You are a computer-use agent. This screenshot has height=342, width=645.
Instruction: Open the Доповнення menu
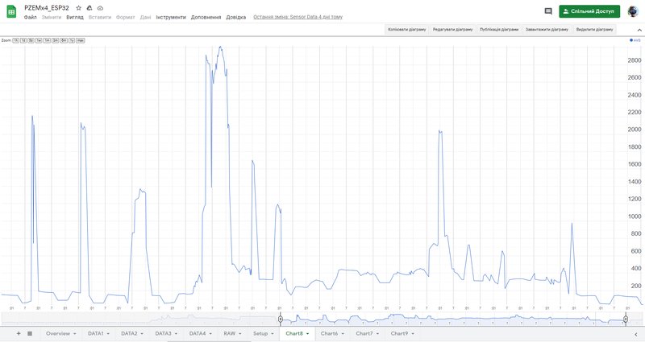[x=206, y=17]
